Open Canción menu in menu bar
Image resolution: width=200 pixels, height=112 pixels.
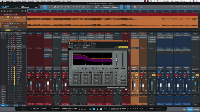tap(31, 1)
